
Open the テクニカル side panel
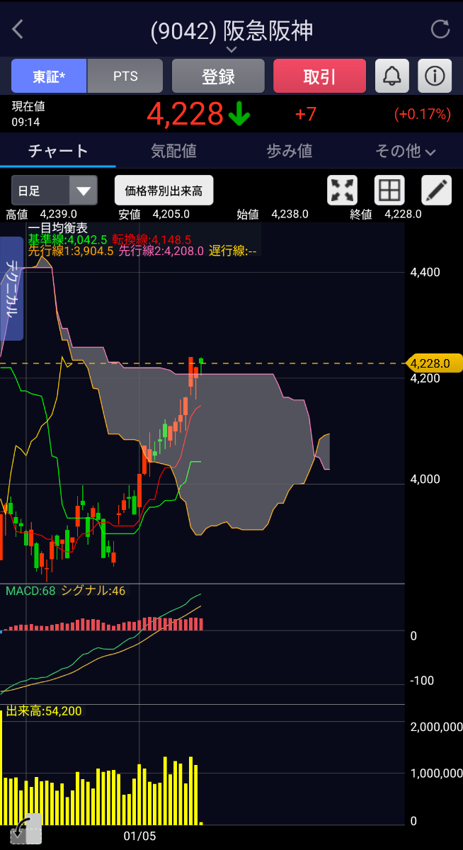12,288
